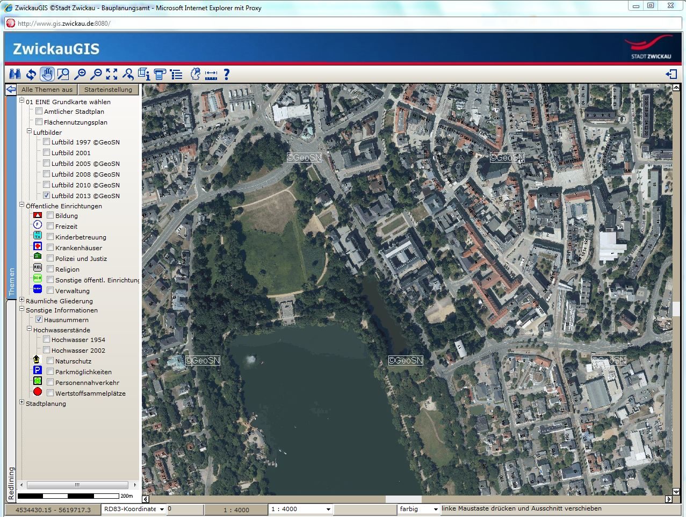Click the object info cube icon

pos(144,75)
